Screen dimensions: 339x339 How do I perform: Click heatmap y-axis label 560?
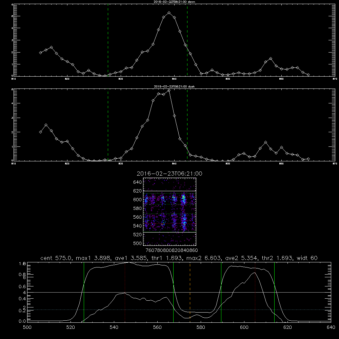(x=138, y=217)
